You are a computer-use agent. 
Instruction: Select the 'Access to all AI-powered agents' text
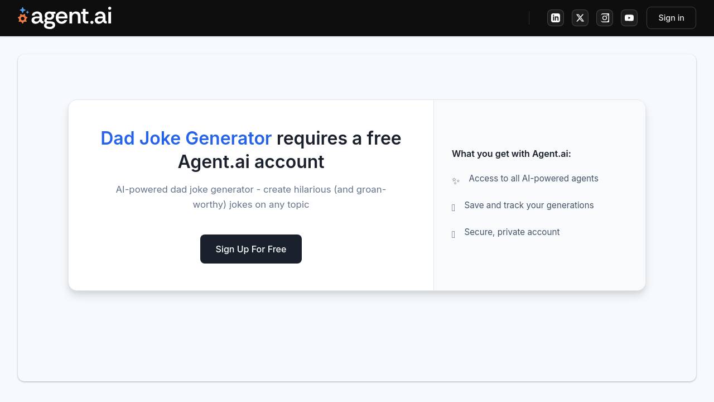click(533, 179)
